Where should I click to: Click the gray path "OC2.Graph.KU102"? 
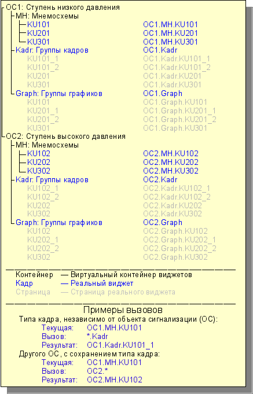pyautogui.click(x=175, y=231)
